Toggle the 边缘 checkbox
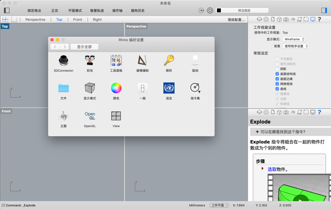The height and width of the screenshot is (209, 331). pyautogui.click(x=277, y=99)
